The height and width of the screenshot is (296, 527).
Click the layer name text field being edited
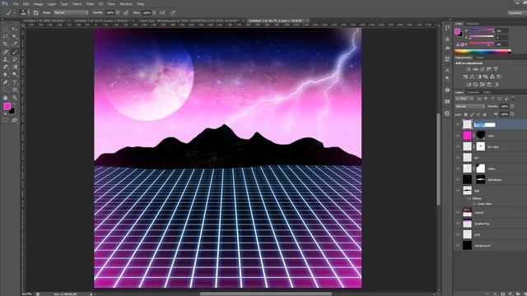484,125
